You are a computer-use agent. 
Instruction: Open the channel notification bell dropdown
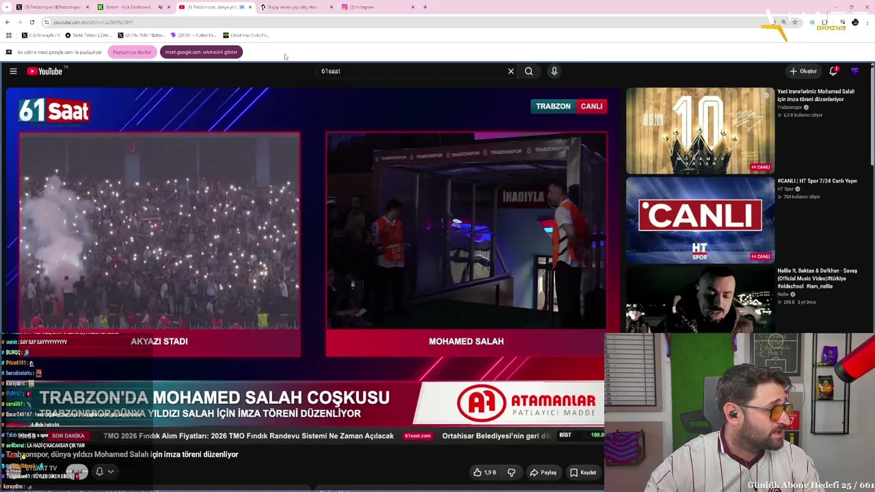(x=104, y=471)
